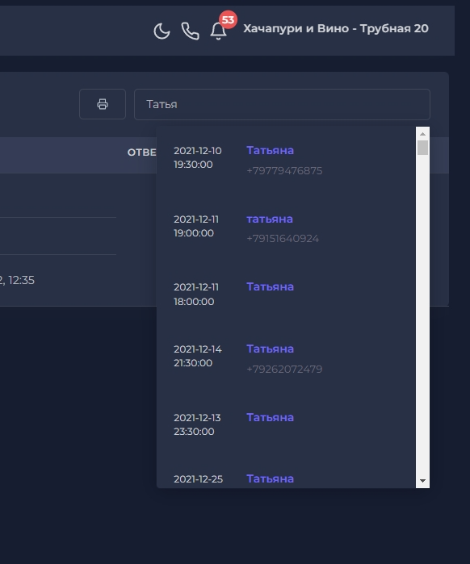Click the printer icon button
Screen dimensions: 470x564
point(103,104)
